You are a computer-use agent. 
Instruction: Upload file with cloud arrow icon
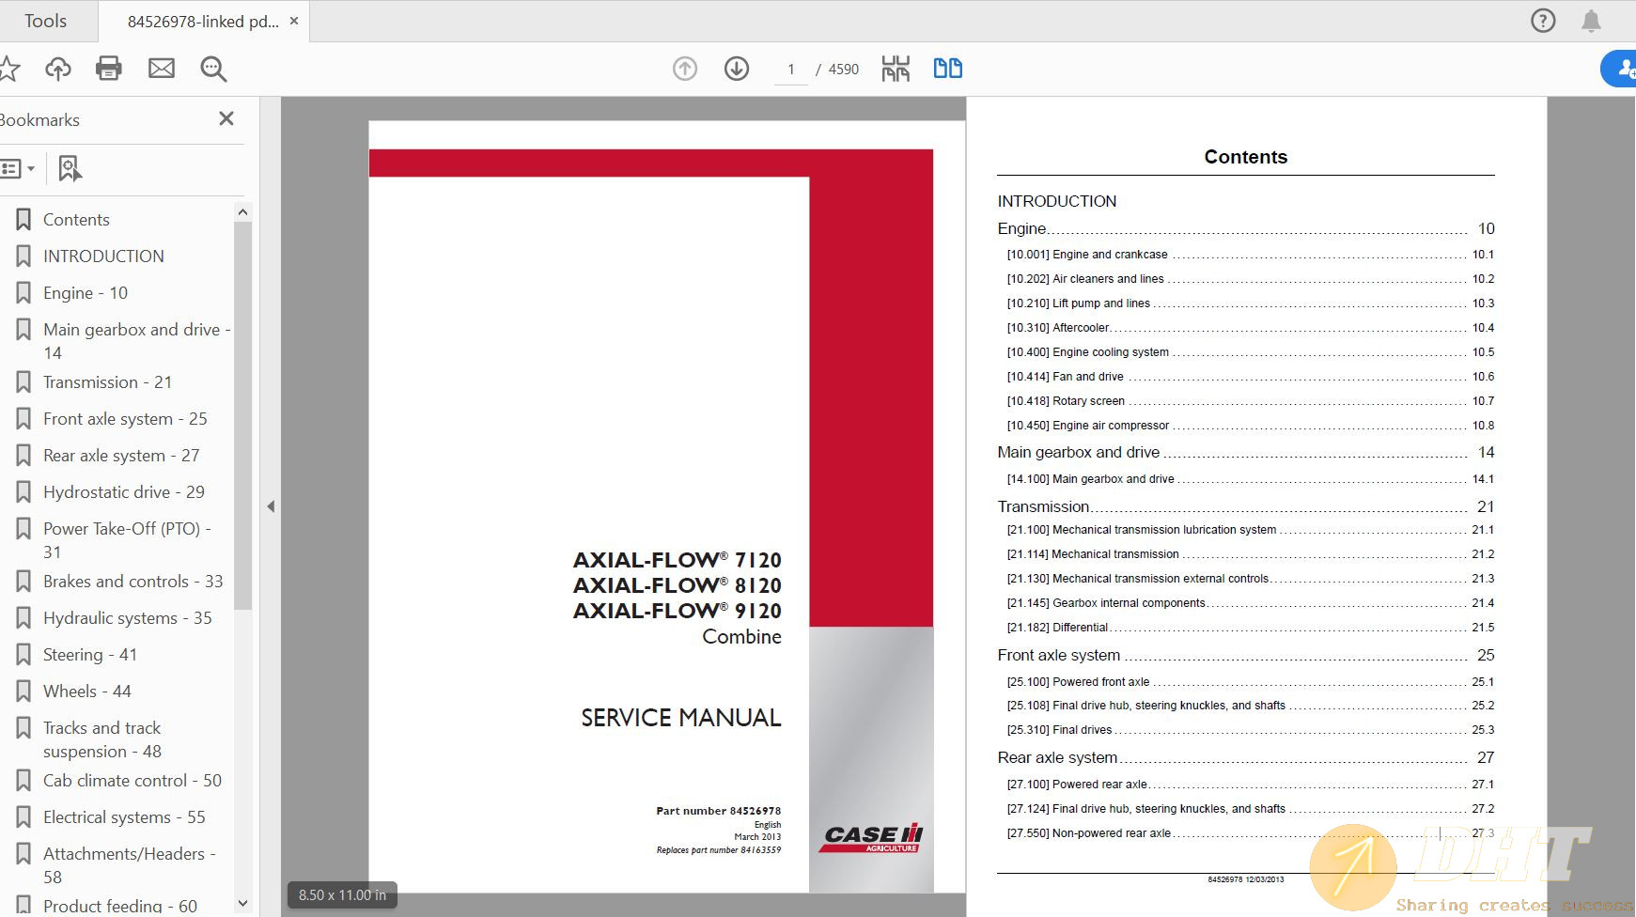(57, 68)
